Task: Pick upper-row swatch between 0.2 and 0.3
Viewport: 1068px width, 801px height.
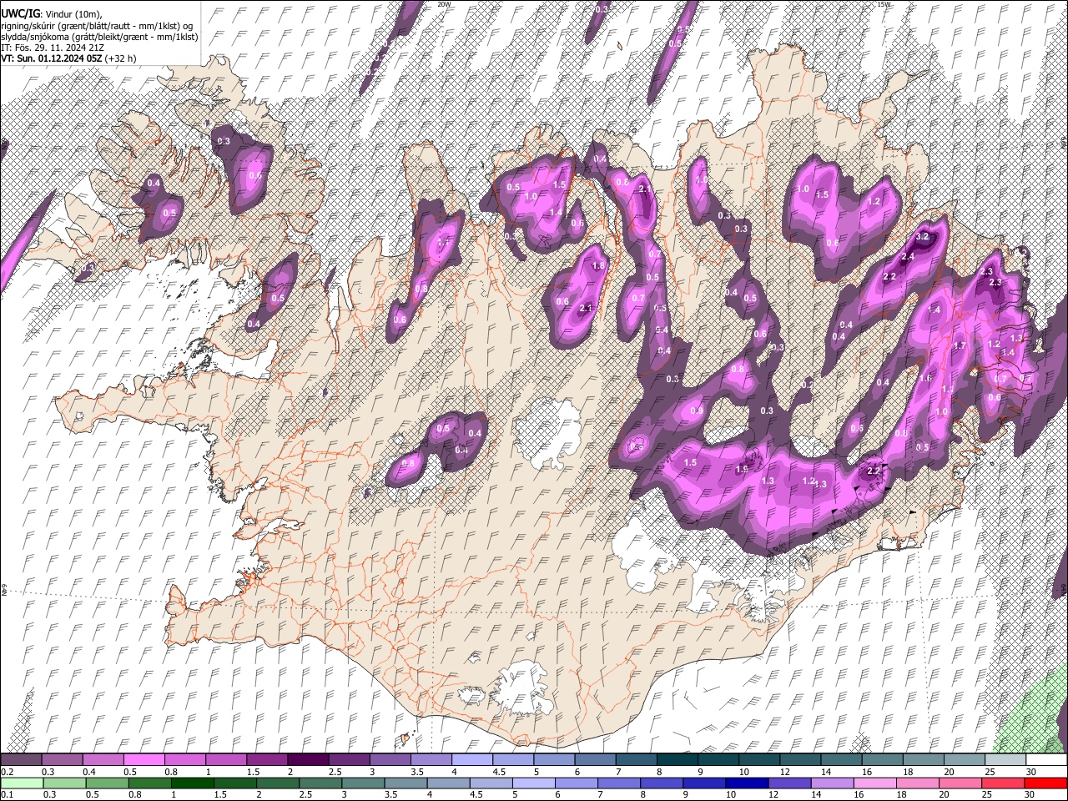Action: coord(21,759)
